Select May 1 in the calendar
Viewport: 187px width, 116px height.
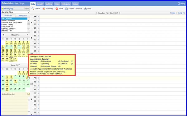pyautogui.click(x=7, y=43)
